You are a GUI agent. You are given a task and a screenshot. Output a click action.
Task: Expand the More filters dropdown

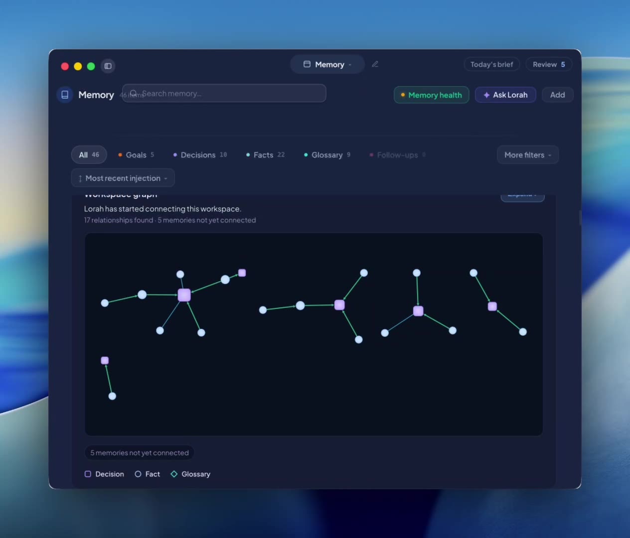click(x=528, y=155)
